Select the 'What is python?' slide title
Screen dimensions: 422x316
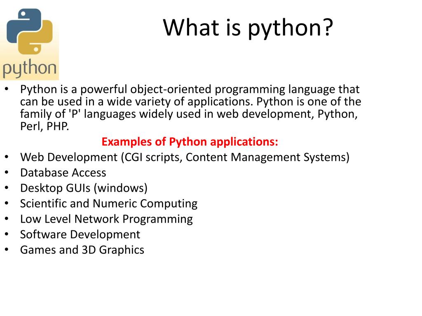coord(248,28)
